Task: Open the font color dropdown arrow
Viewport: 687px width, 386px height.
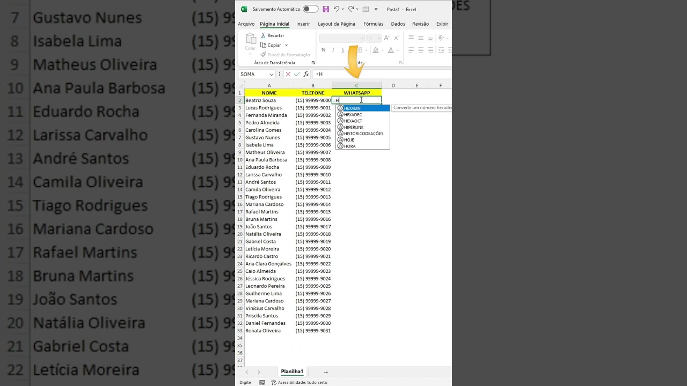Action: pos(398,50)
